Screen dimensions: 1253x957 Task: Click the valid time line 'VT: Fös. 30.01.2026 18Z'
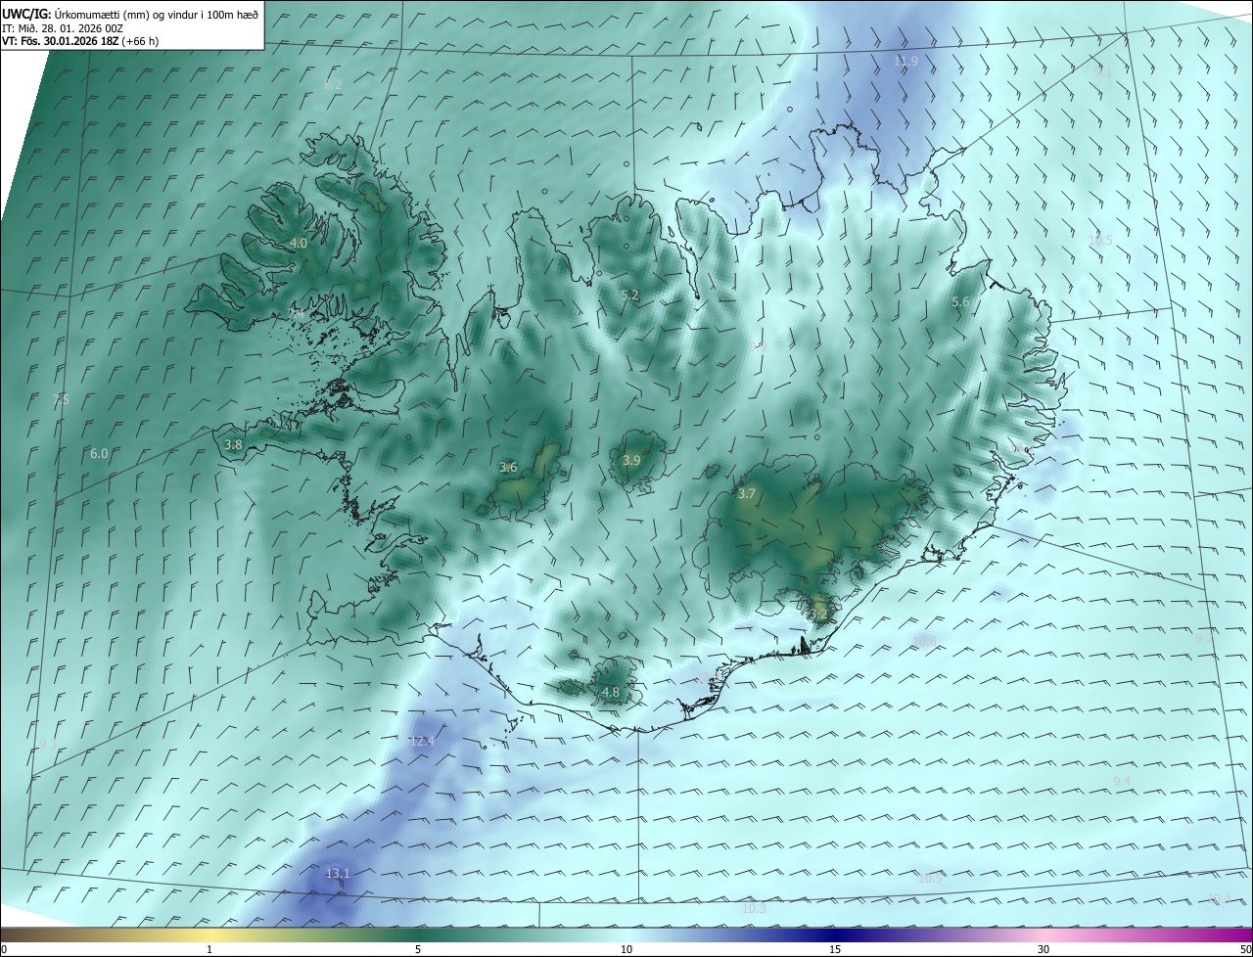pos(60,41)
